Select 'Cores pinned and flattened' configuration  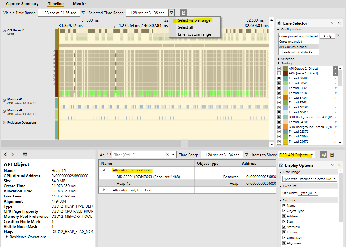click(298, 36)
